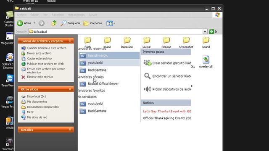Open the Herramientas menu
The height and width of the screenshot is (151, 269).
[x=76, y=15]
